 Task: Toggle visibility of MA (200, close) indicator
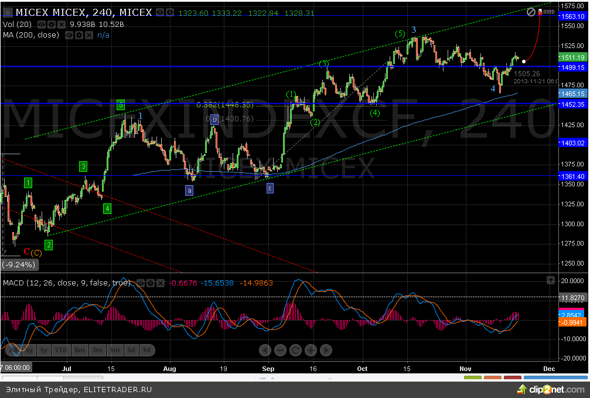pyautogui.click(x=69, y=35)
